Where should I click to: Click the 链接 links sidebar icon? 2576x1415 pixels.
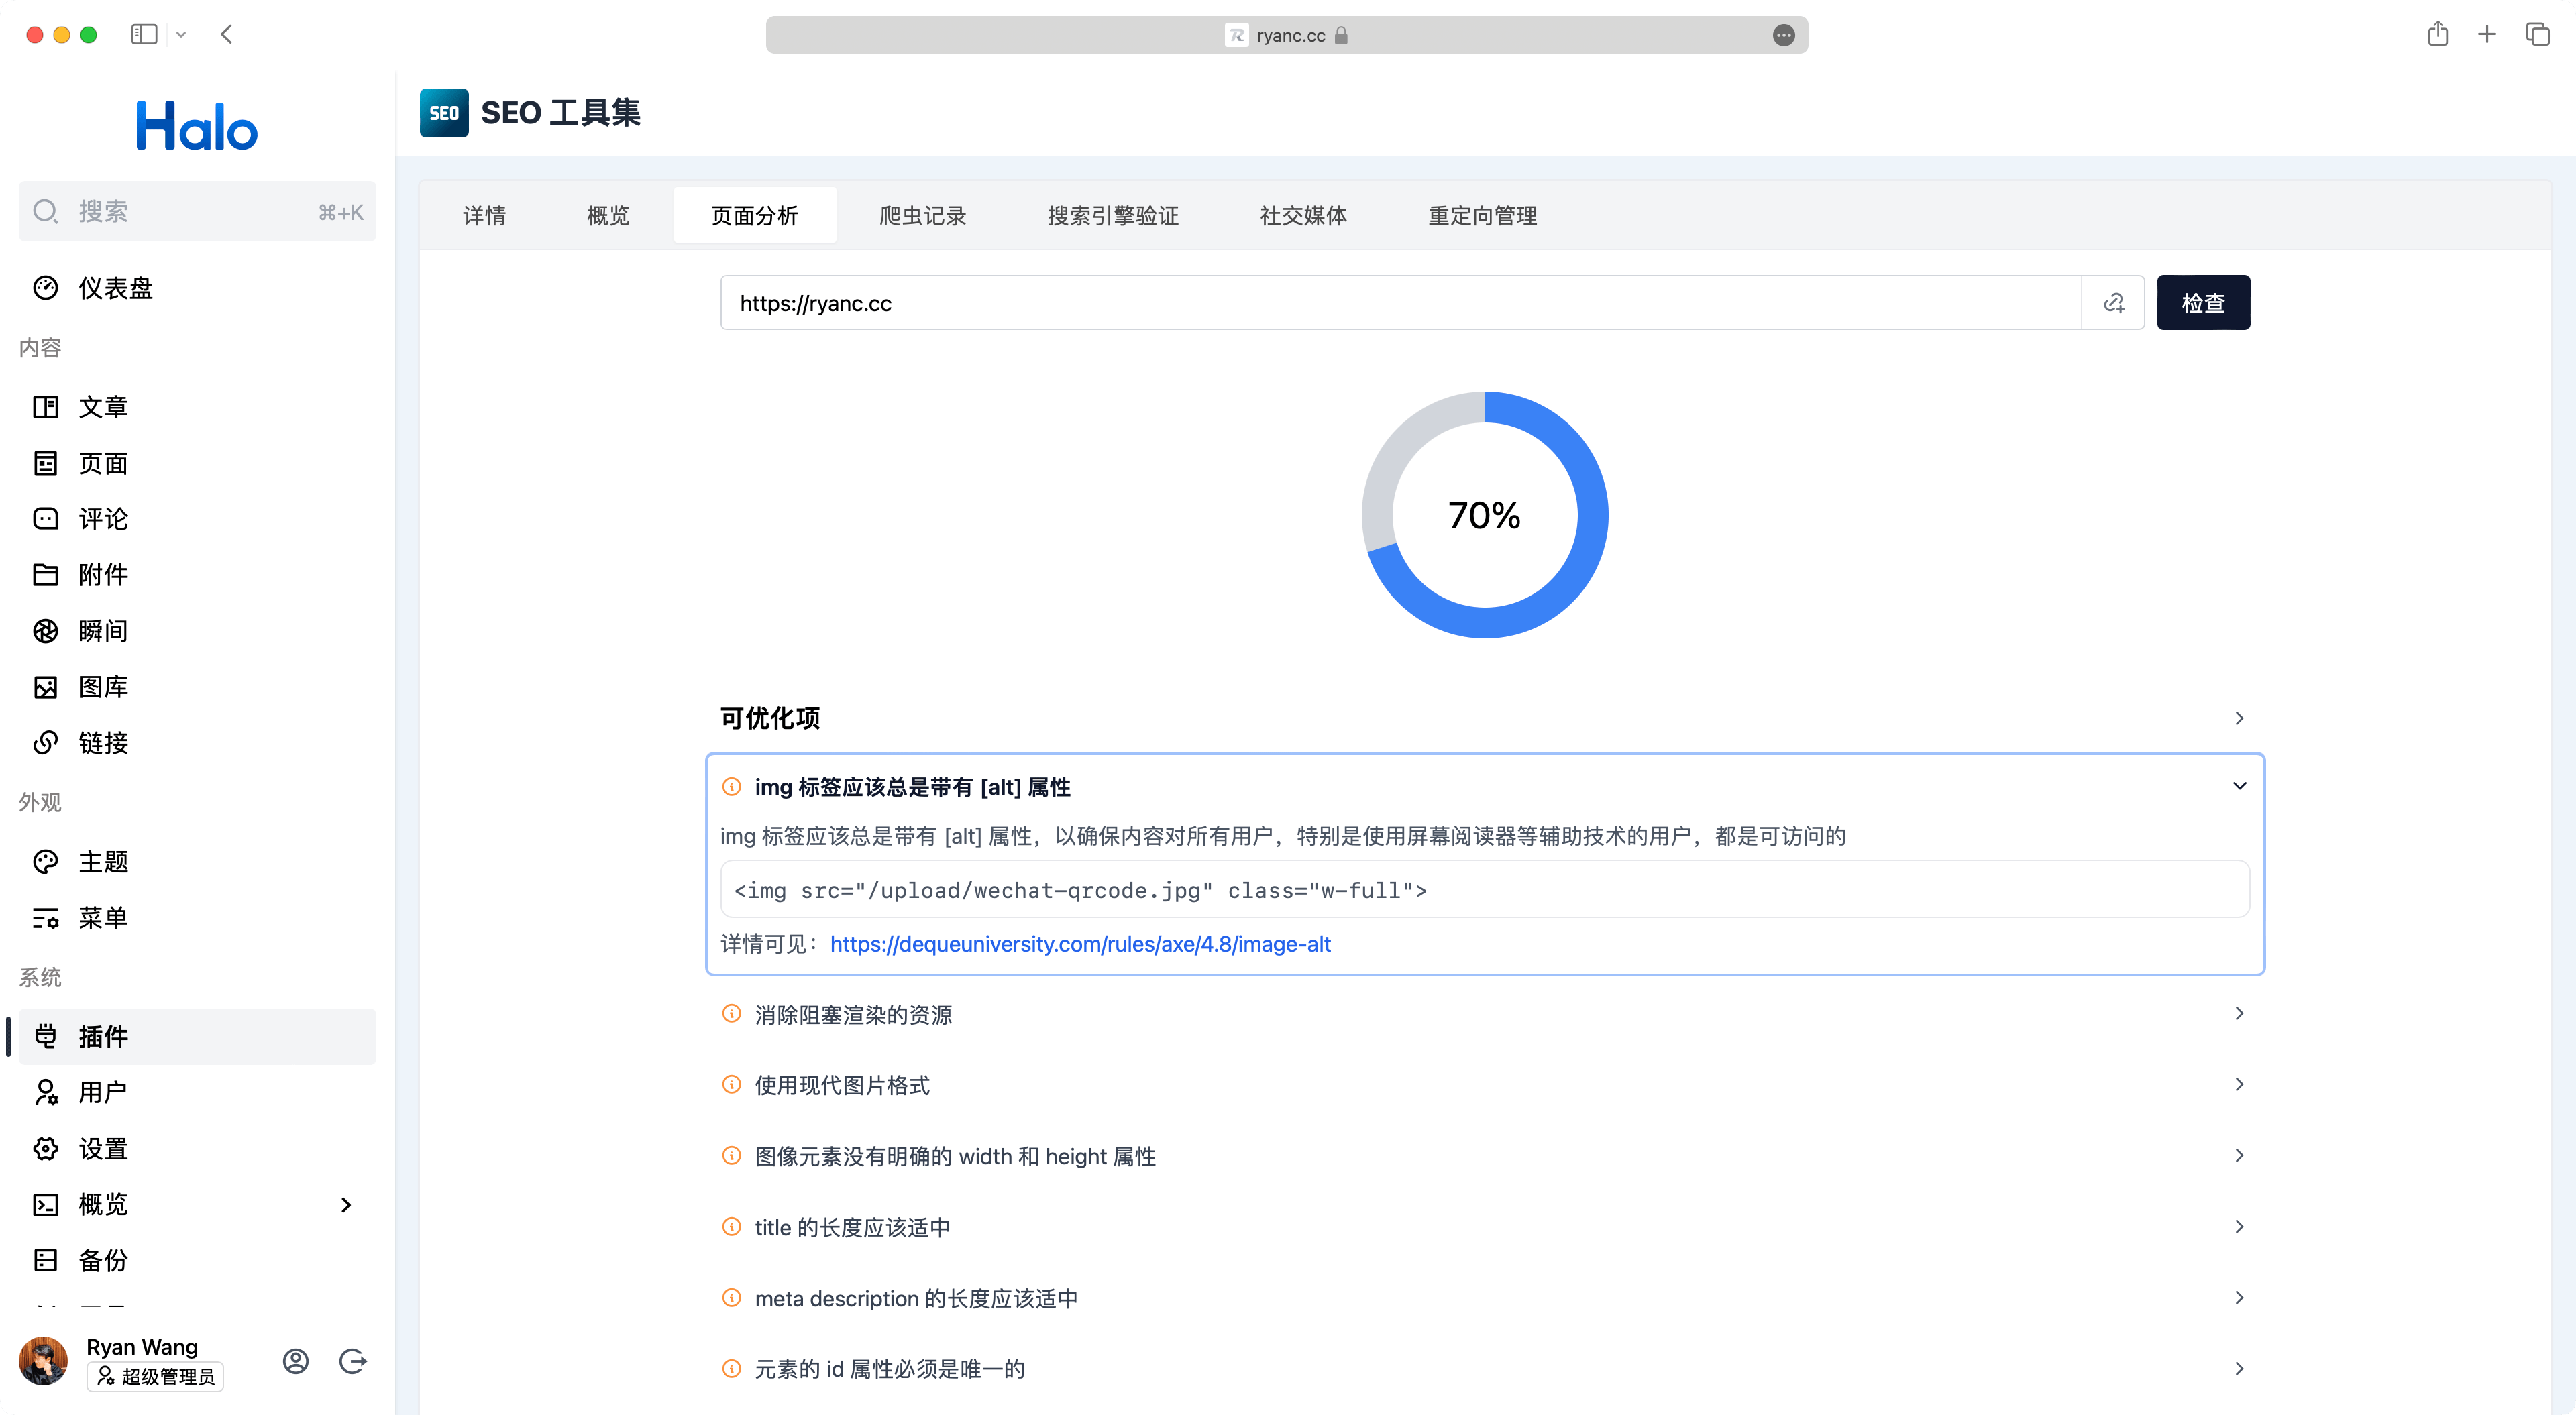pyautogui.click(x=46, y=743)
